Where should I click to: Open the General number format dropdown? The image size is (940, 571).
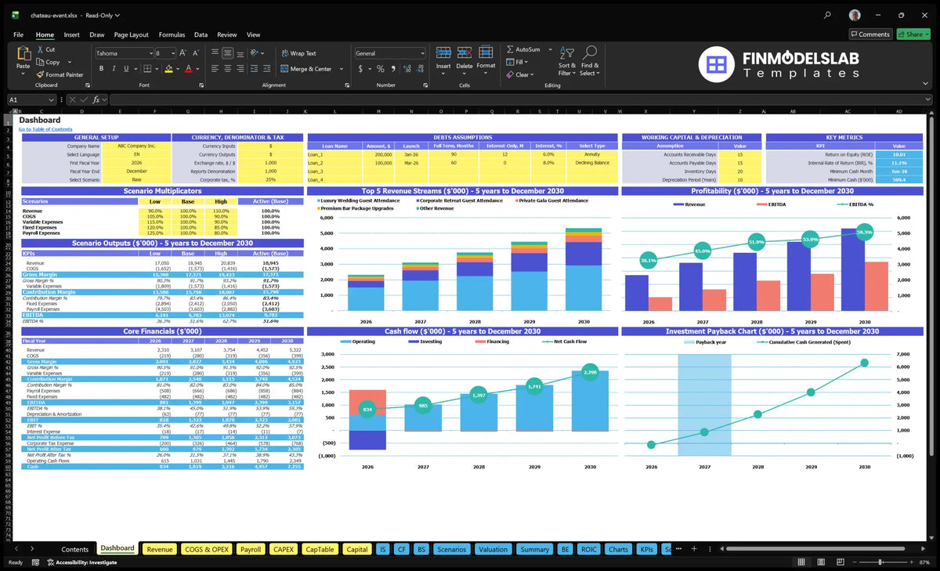[x=422, y=53]
